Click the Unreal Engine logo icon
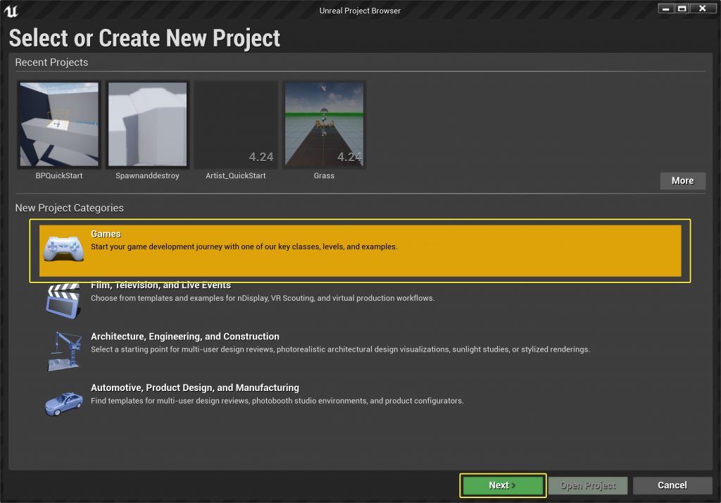 pyautogui.click(x=11, y=12)
